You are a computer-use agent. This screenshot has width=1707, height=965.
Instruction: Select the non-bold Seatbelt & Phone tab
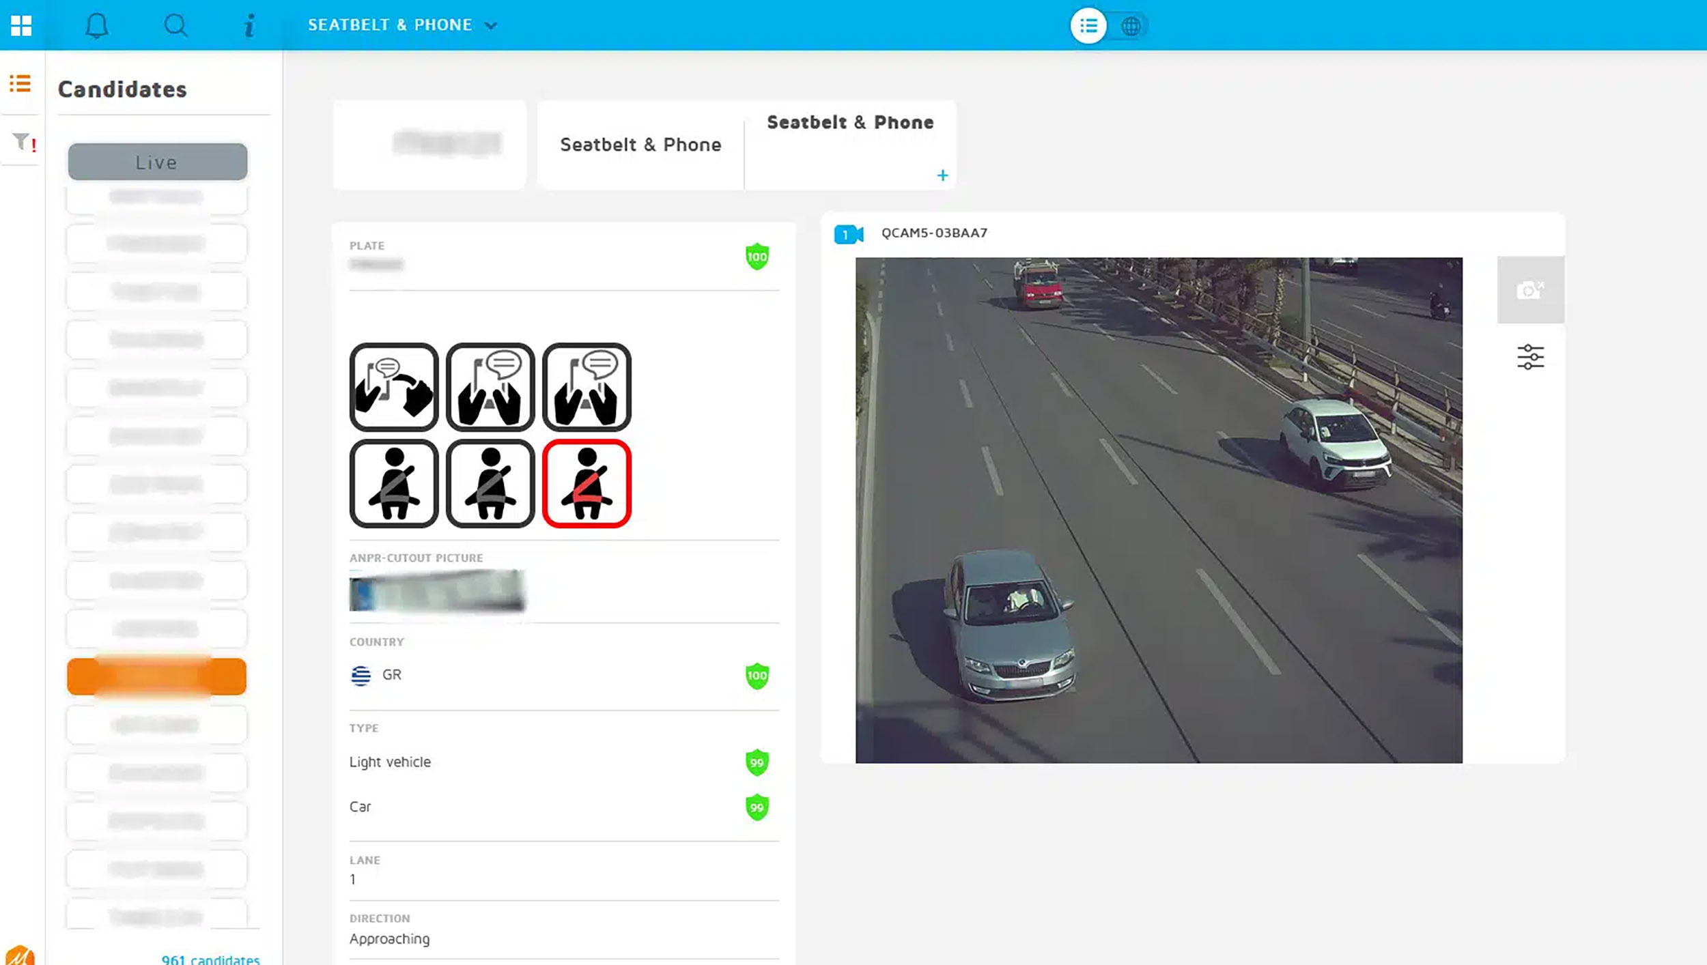(640, 145)
